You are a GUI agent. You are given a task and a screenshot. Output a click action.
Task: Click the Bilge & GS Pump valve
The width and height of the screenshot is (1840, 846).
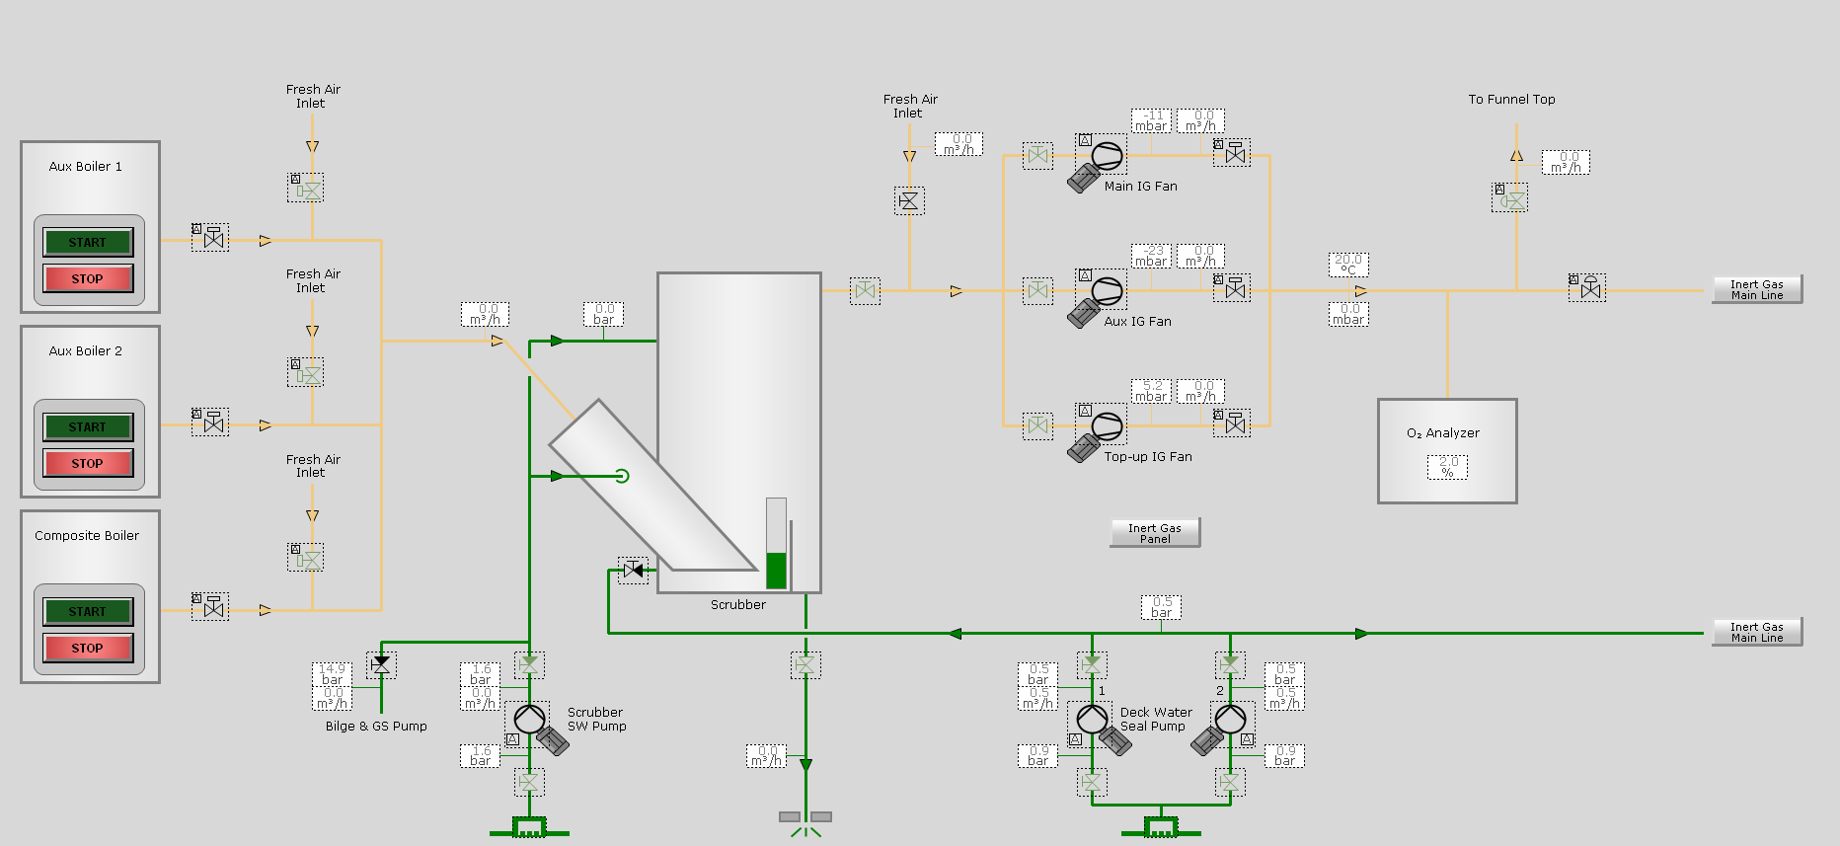click(x=381, y=664)
